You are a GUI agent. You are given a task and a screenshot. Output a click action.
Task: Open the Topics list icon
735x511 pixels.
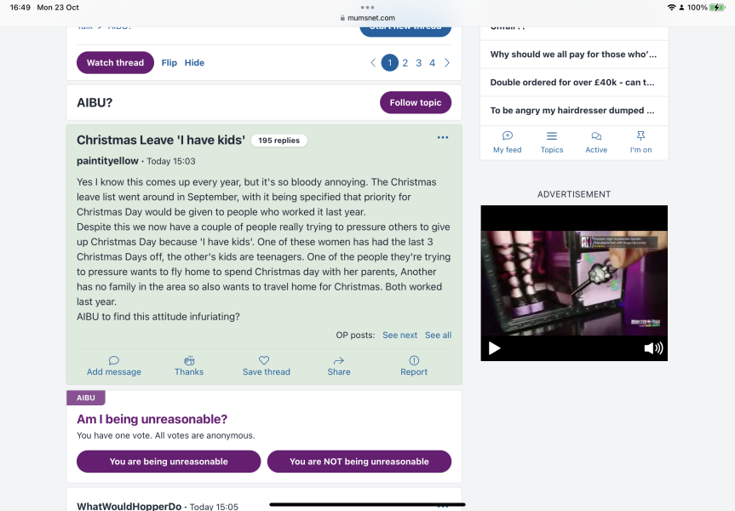(552, 136)
